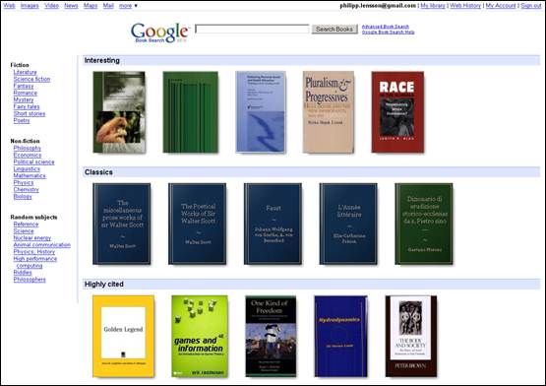Open the yellow Golden Legend book cover

pyautogui.click(x=123, y=336)
